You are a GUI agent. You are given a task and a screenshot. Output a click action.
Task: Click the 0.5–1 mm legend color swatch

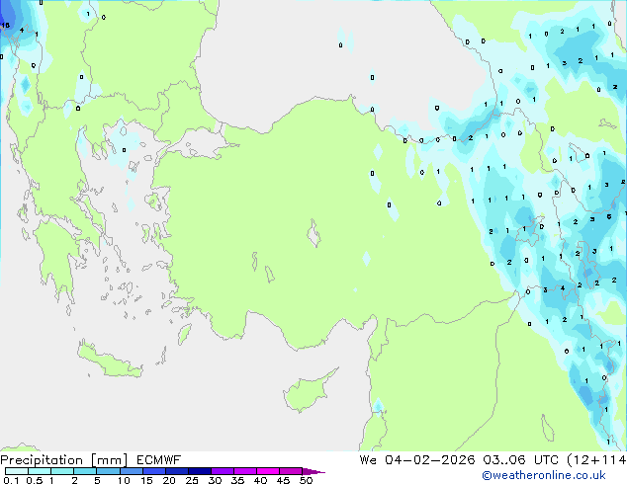click(40, 471)
